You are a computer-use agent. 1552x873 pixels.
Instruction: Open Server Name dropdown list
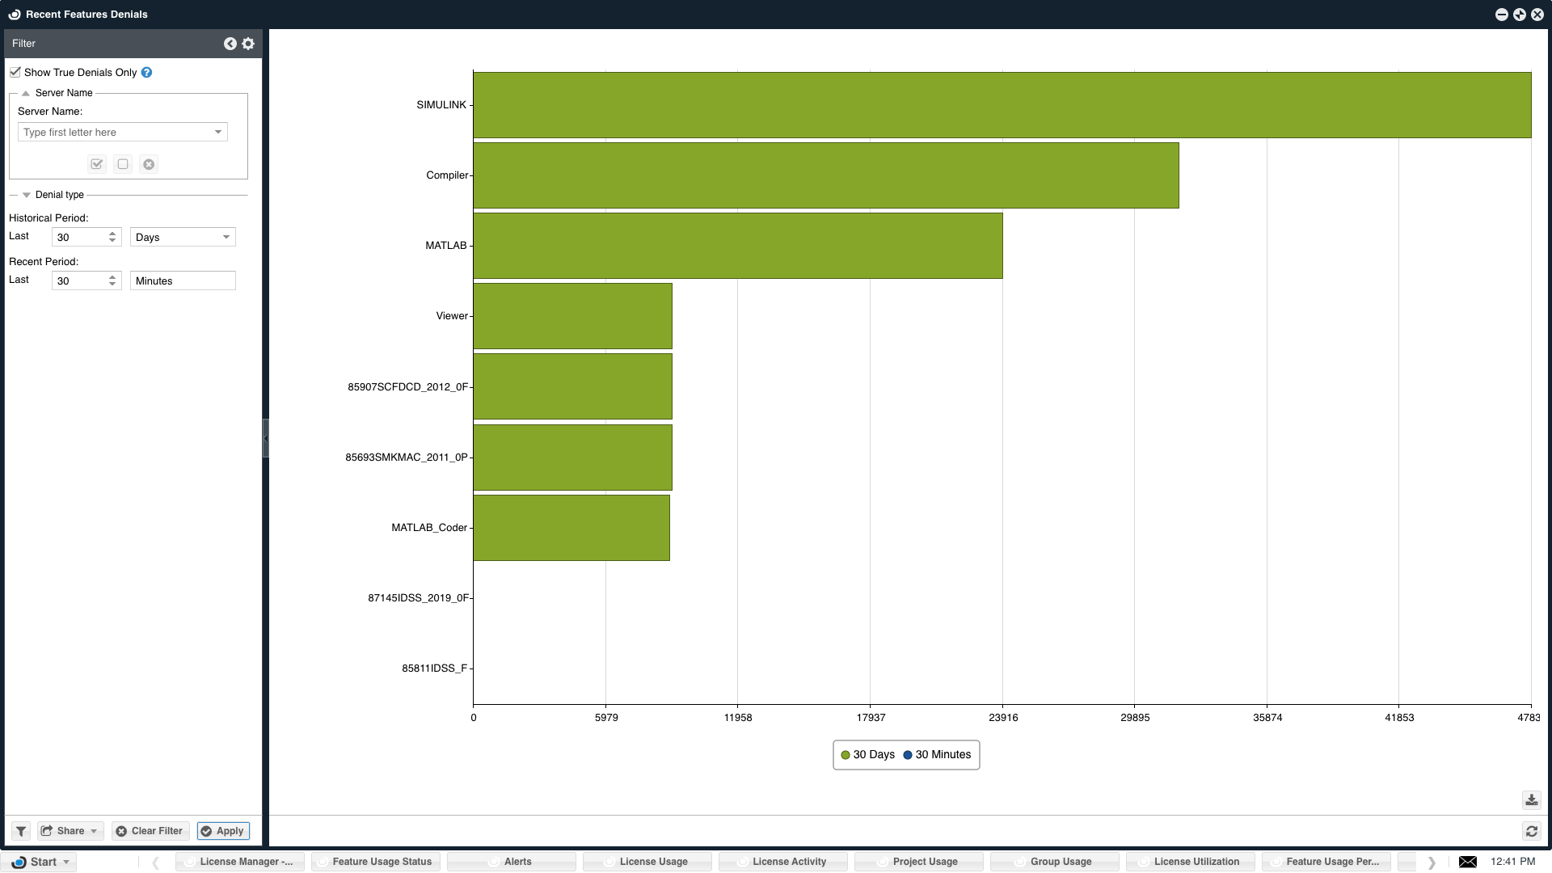click(x=218, y=132)
